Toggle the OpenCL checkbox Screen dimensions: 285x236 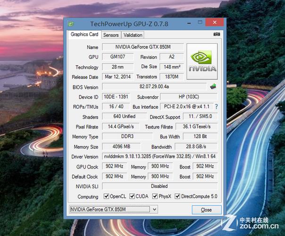(106, 196)
